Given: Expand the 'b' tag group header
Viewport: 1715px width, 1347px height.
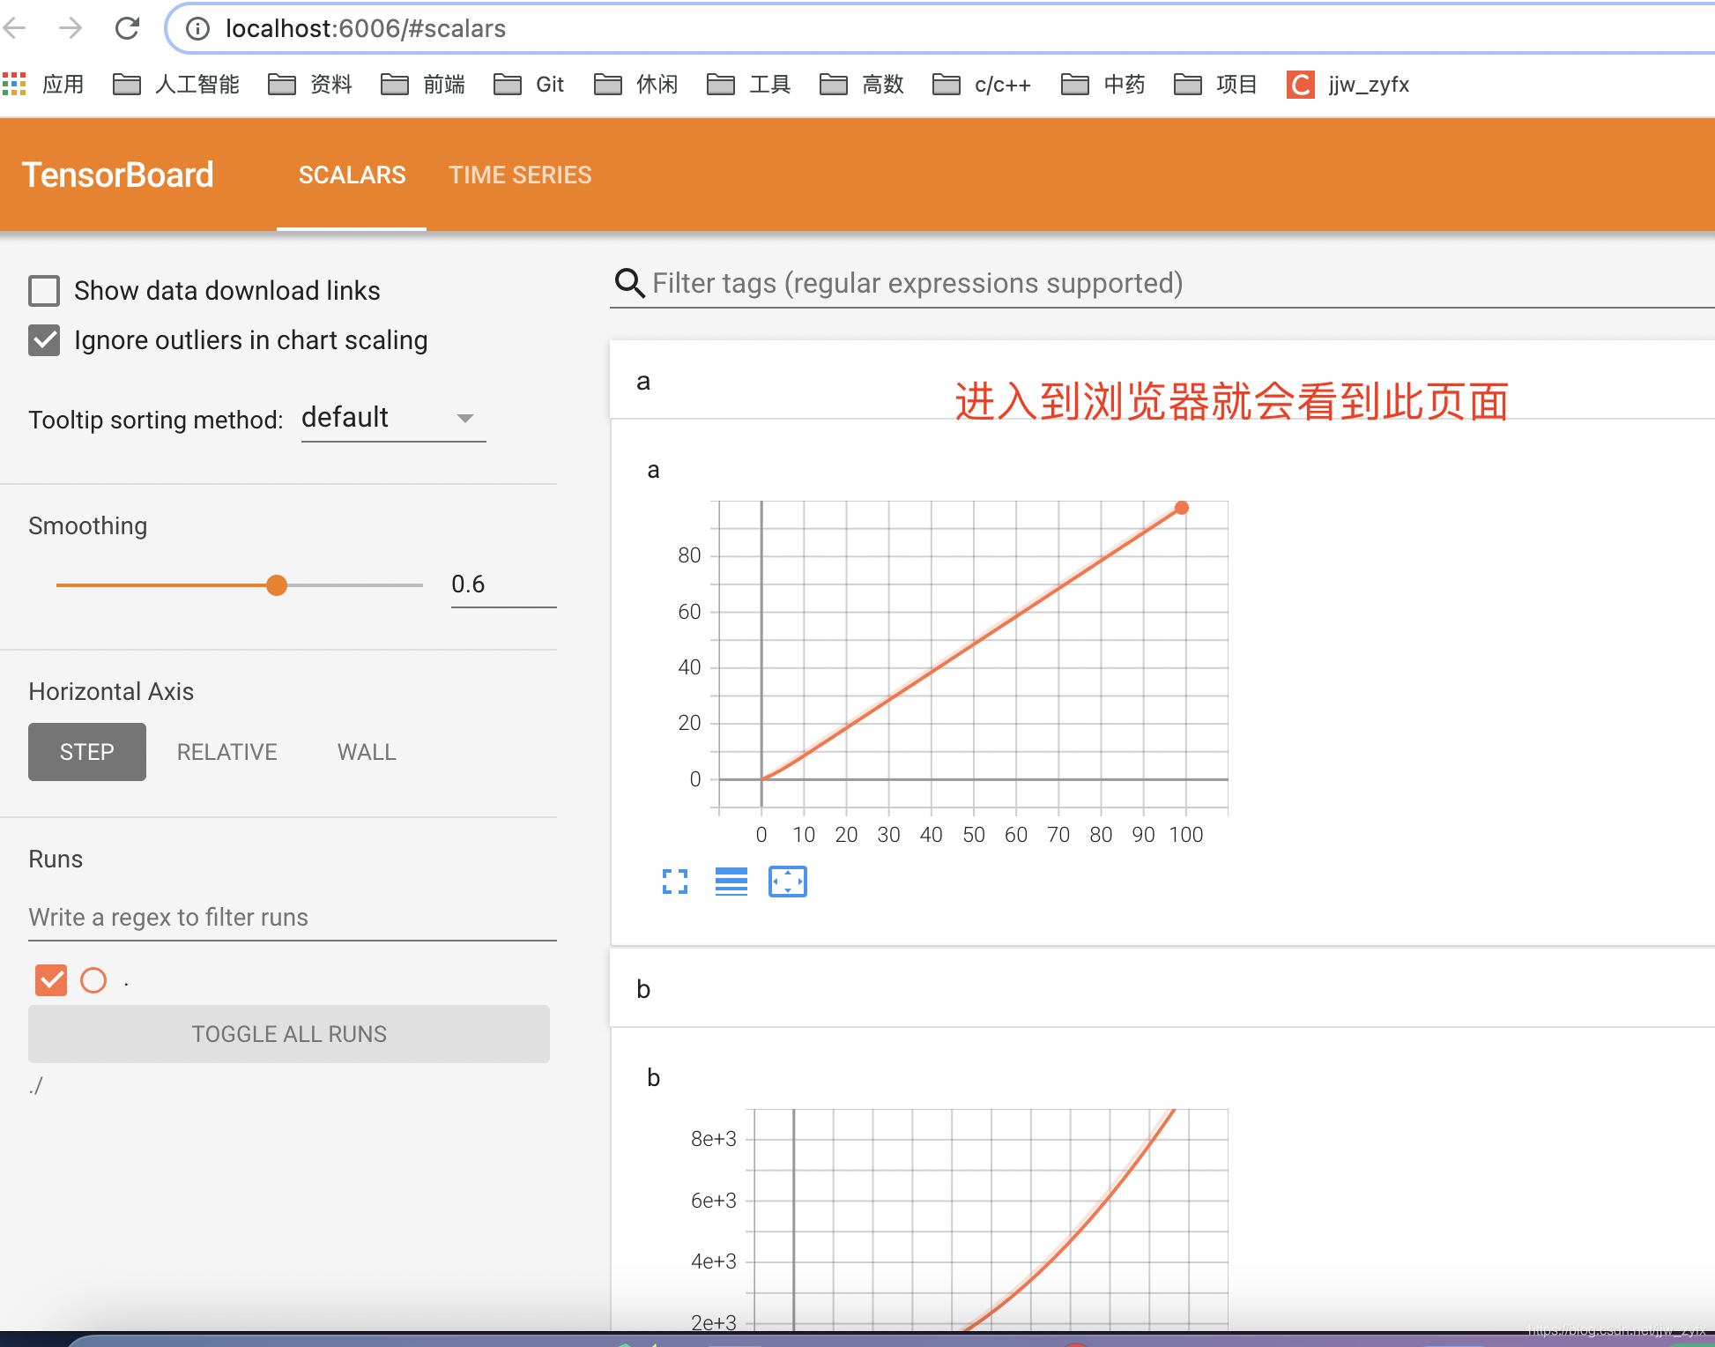Looking at the screenshot, I should (642, 989).
